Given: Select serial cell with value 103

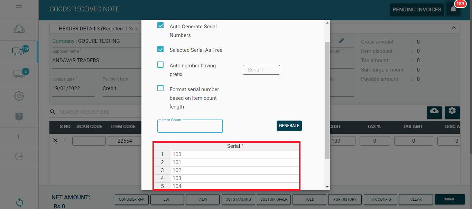Looking at the screenshot, I should click(x=235, y=178).
